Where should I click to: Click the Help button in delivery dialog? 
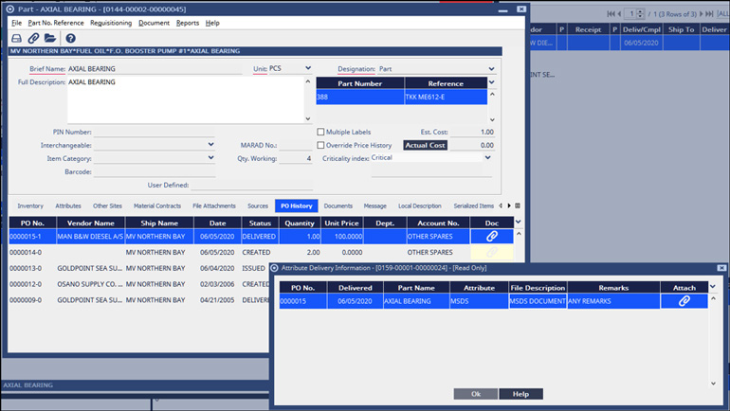(x=520, y=394)
